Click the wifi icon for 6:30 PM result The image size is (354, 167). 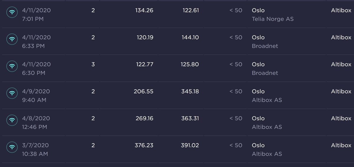coord(12,66)
